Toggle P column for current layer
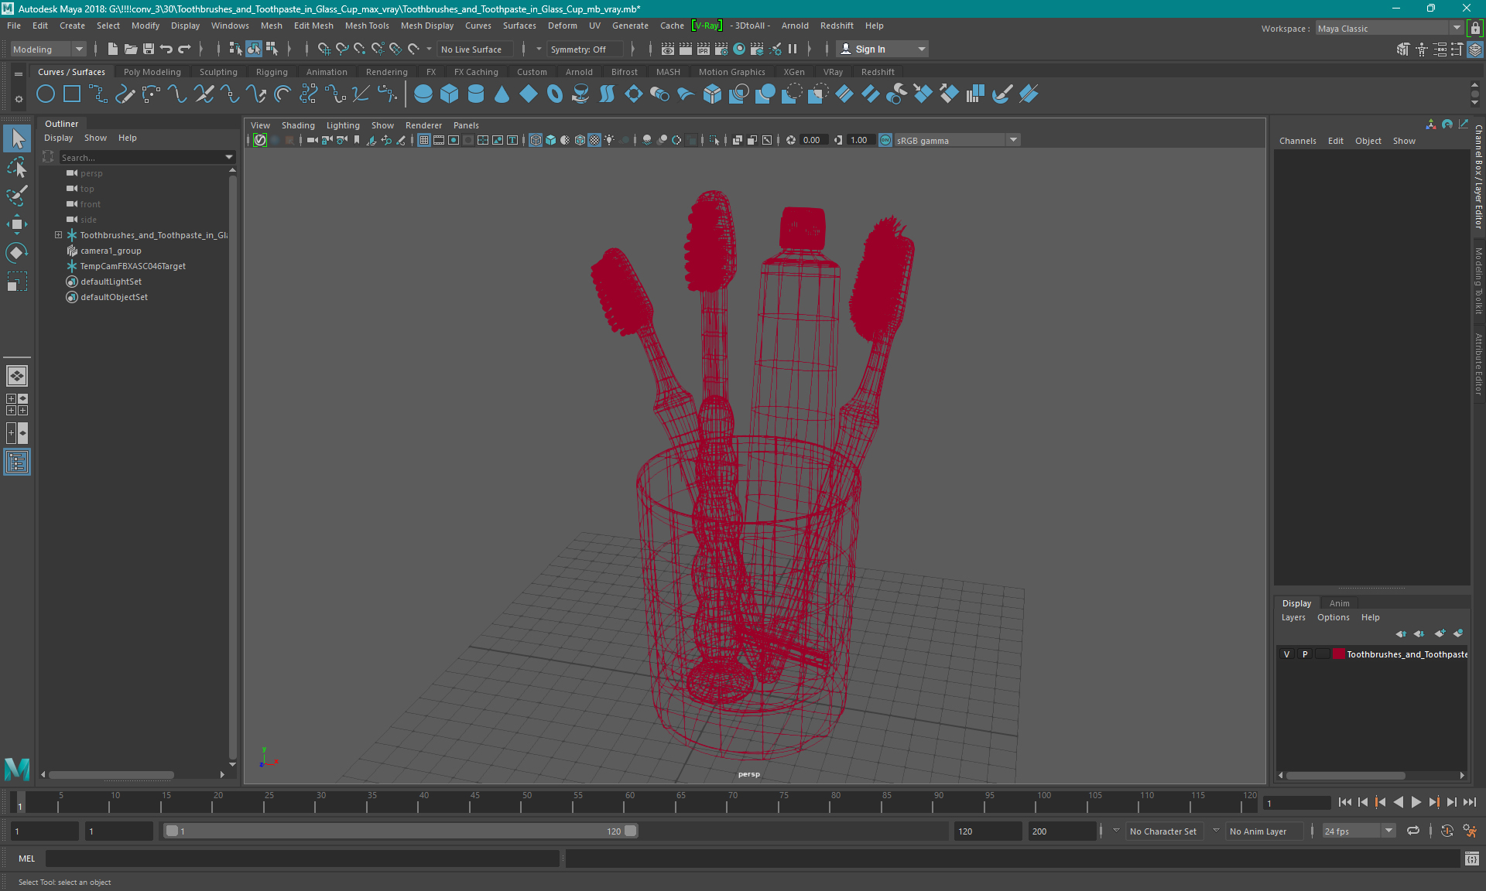Viewport: 1486px width, 891px height. (x=1303, y=654)
